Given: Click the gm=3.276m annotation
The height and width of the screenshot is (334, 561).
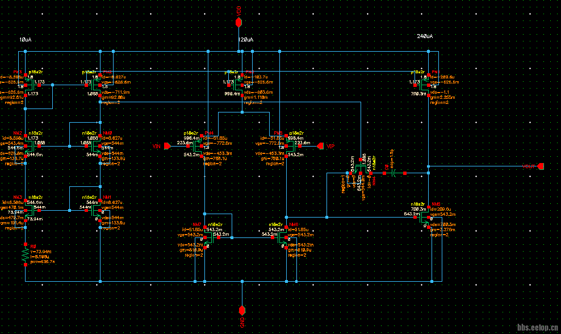Looking at the screenshot, I should pyautogui.click(x=442, y=229).
